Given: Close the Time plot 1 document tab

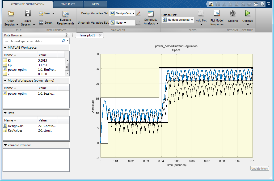Looking at the screenshot, I should pos(100,35).
